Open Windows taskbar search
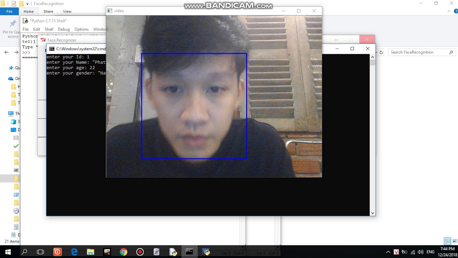This screenshot has width=458, height=258. (x=24, y=252)
